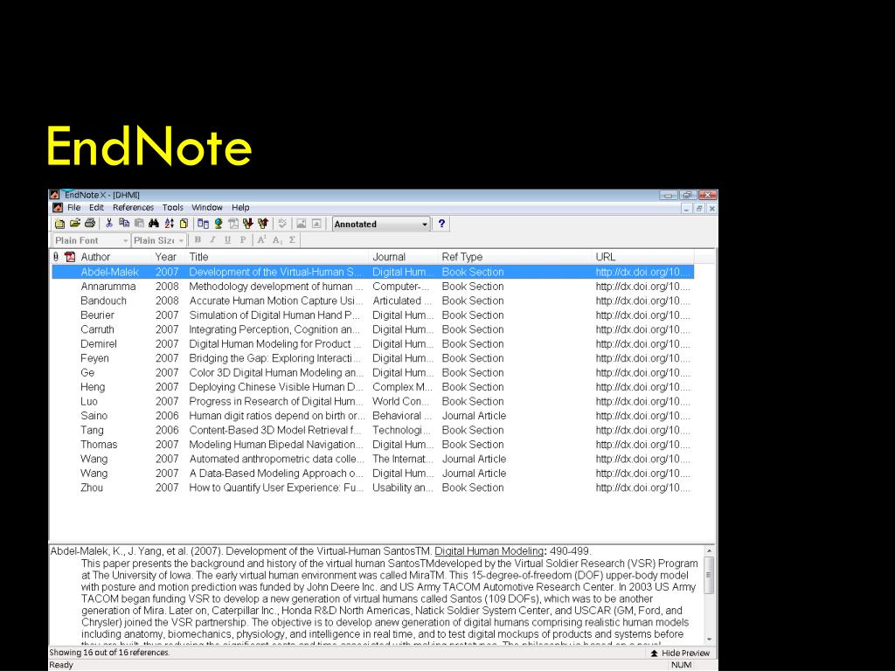Screen dimensions: 895x671
Task: Sort by the Journal column header
Action: tap(404, 257)
